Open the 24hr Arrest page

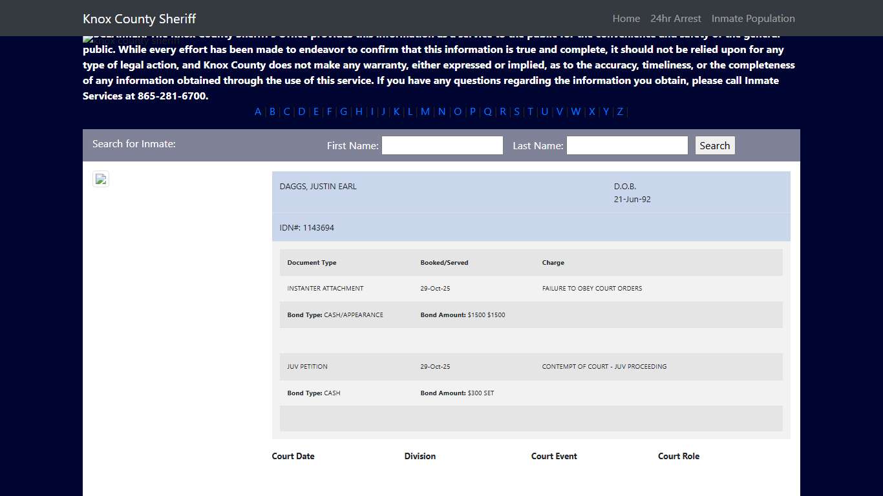(x=676, y=18)
